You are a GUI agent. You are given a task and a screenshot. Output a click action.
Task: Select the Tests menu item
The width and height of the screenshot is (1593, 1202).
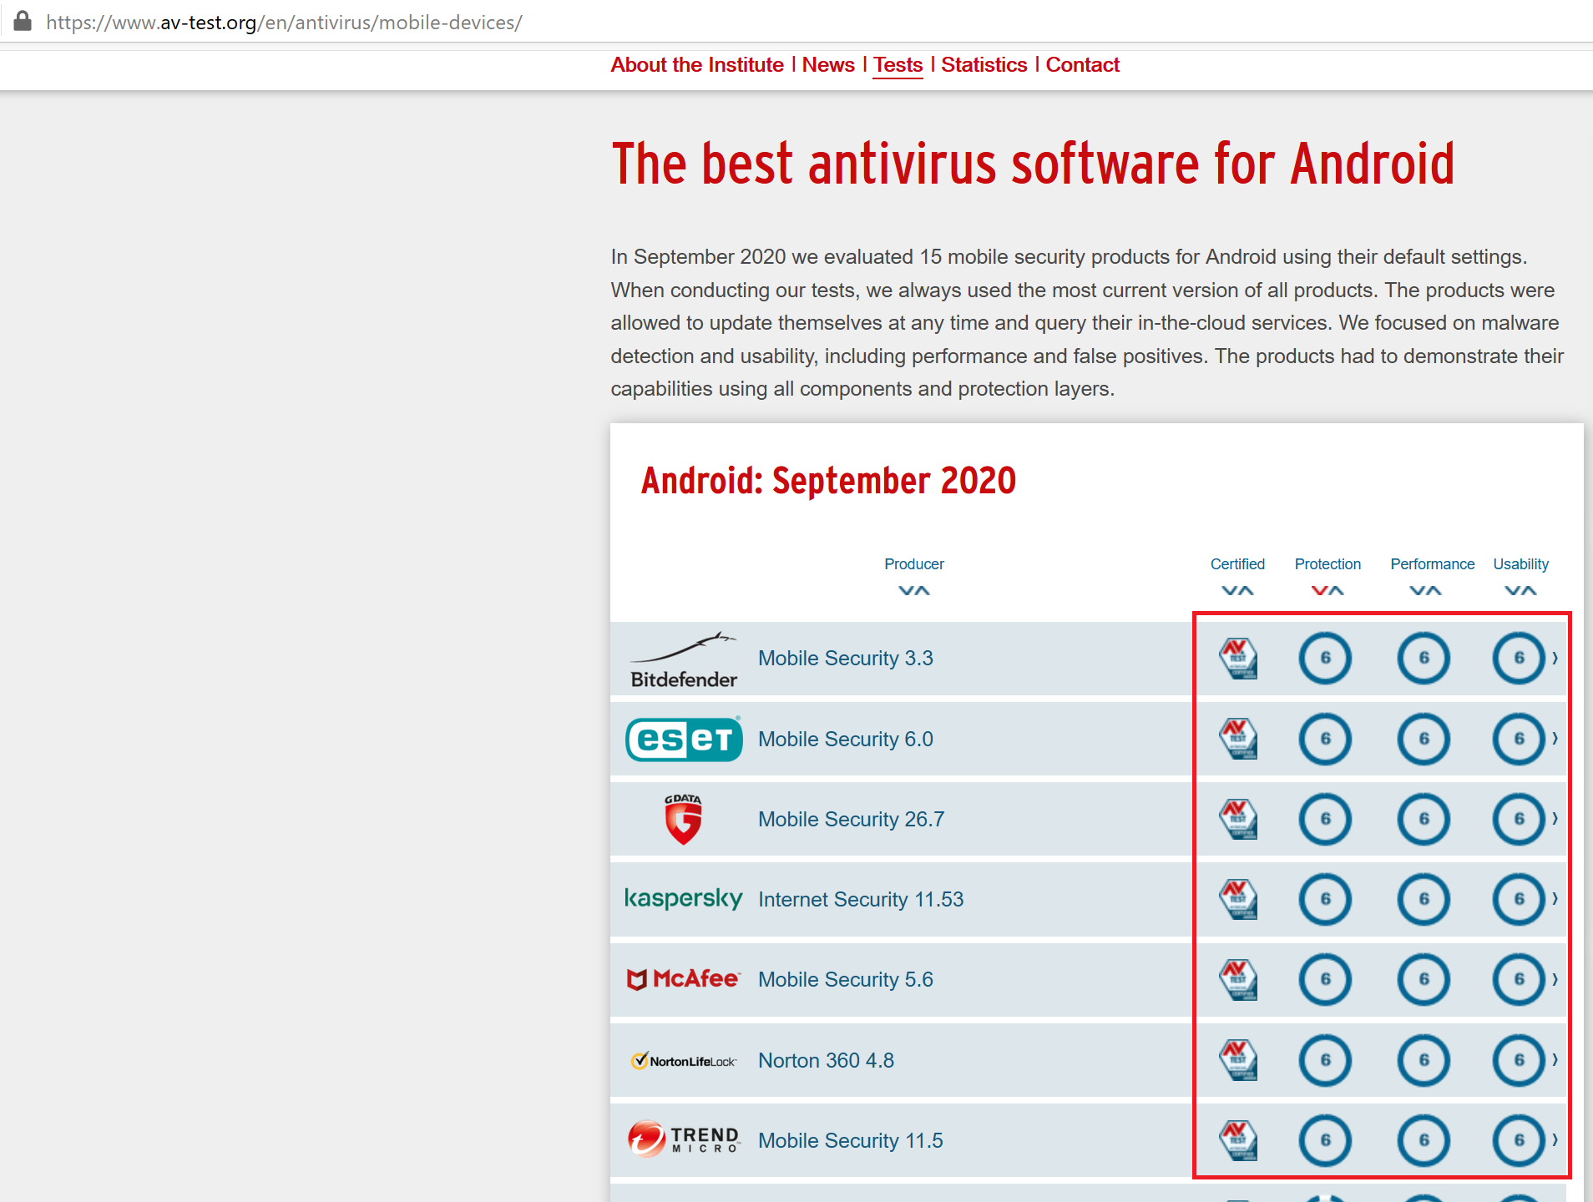coord(898,65)
